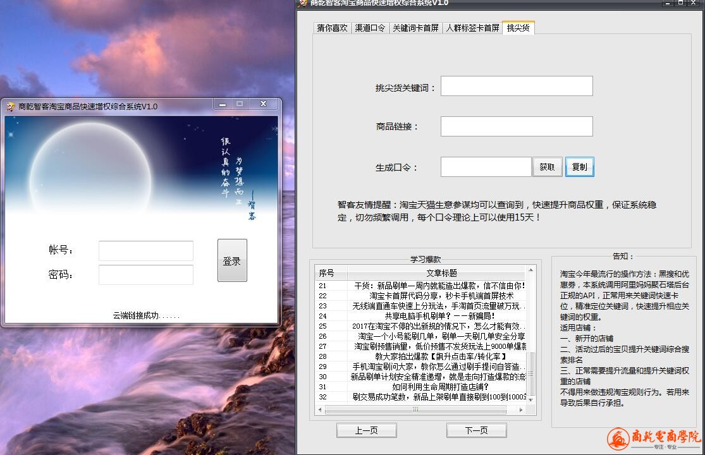The height and width of the screenshot is (455, 705).
Task: Click the 云端链接成功 status text
Action: 146,316
